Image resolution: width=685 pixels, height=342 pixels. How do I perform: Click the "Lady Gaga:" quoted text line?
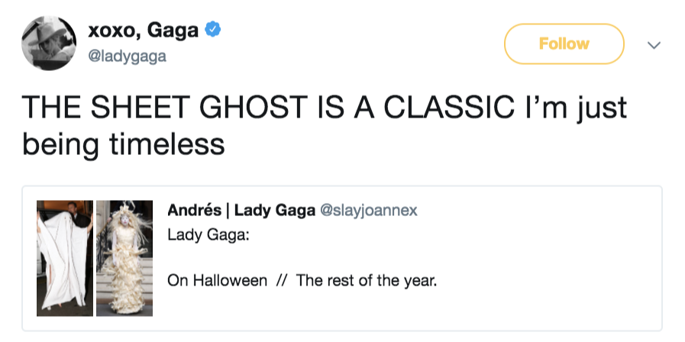coord(208,234)
